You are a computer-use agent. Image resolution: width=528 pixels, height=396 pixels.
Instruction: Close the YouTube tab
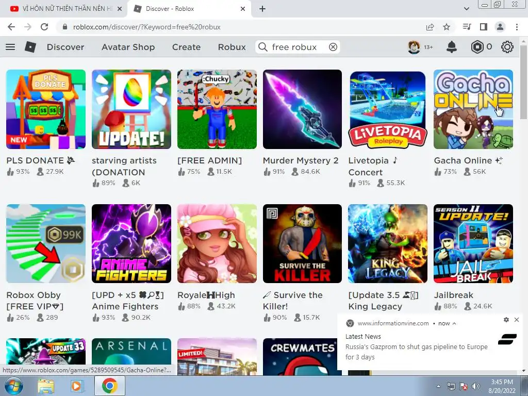120,9
